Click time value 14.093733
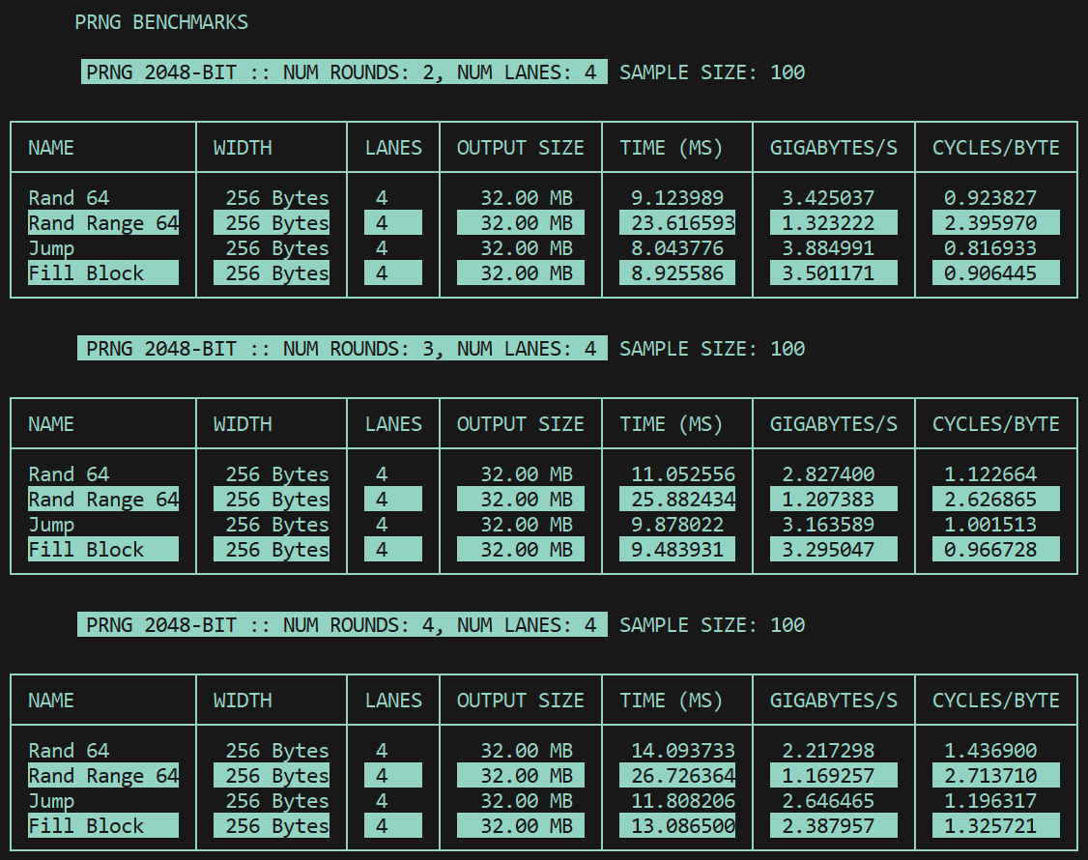The height and width of the screenshot is (860, 1088). pos(683,751)
